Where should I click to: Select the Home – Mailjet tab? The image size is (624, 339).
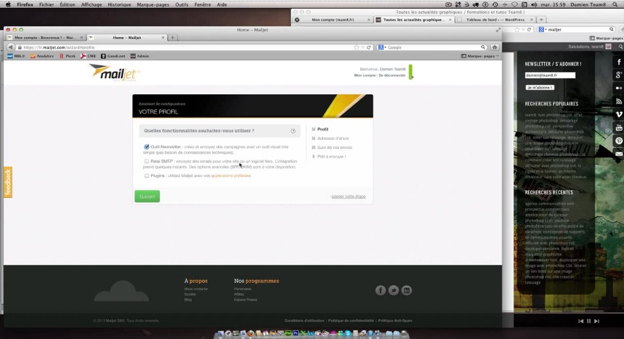pos(126,37)
